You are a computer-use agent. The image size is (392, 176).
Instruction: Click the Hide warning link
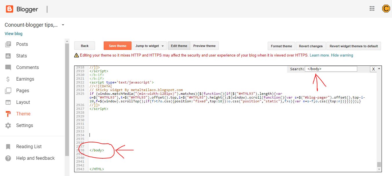pyautogui.click(x=342, y=55)
